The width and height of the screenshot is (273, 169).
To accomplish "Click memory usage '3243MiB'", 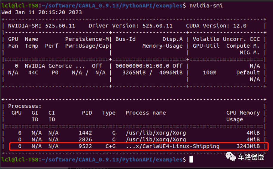I will tap(248, 146).
